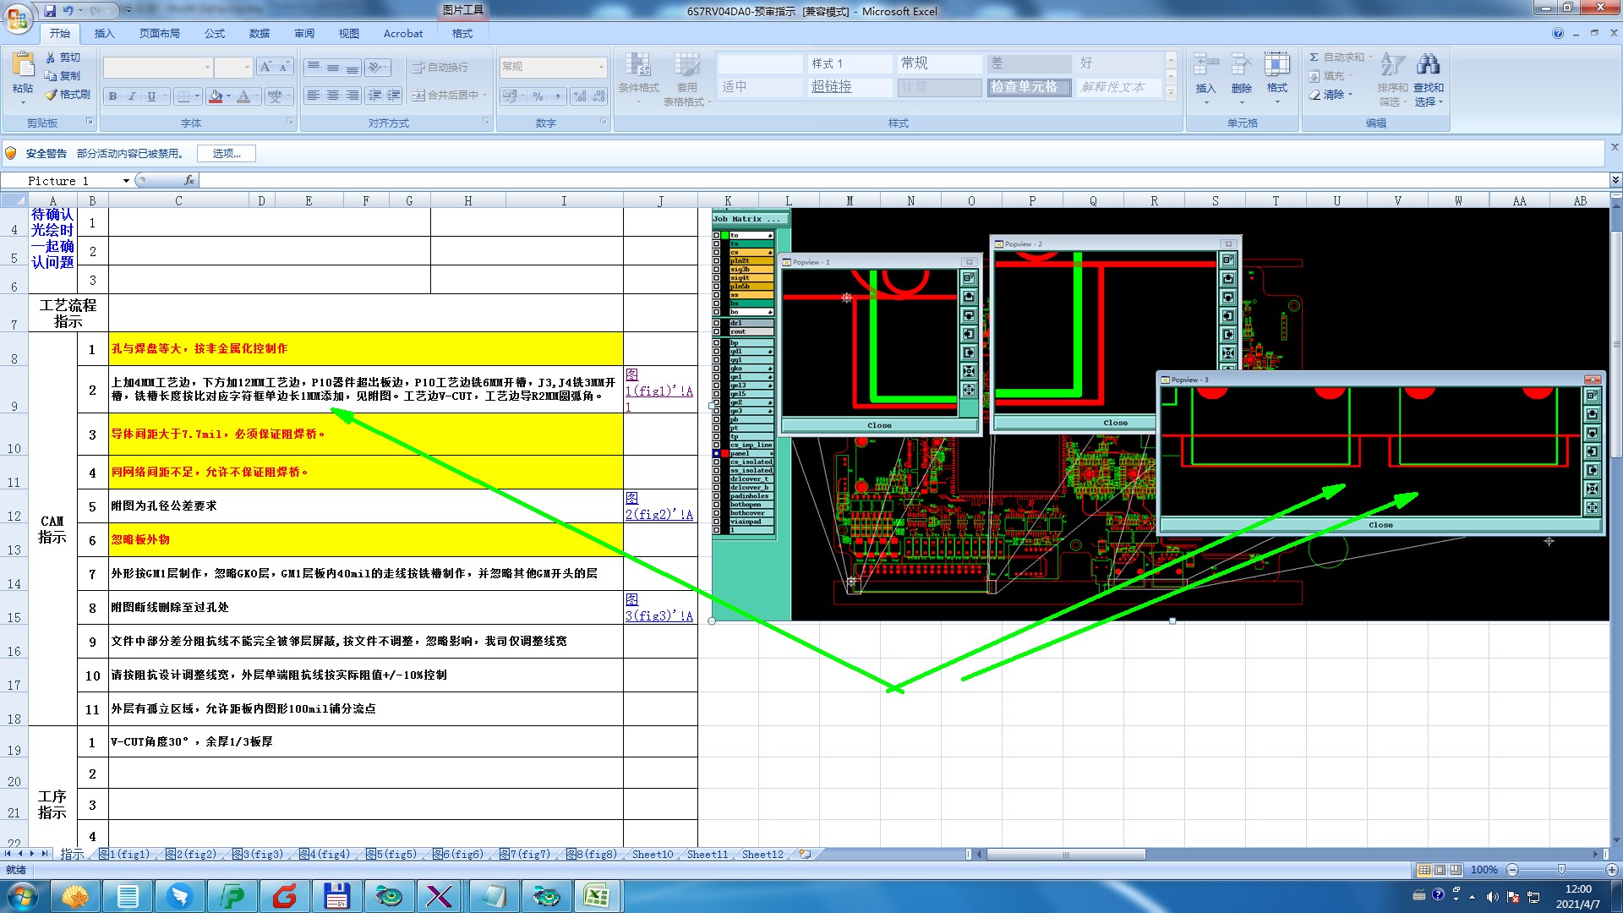Switch to Page Layout view in status bar
This screenshot has height=913, width=1623.
[1440, 869]
